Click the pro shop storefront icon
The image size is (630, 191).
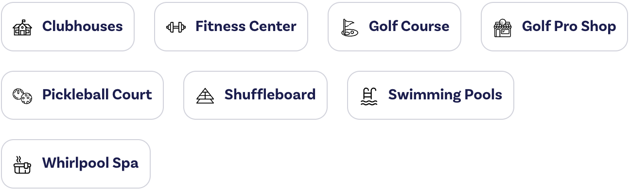(502, 28)
